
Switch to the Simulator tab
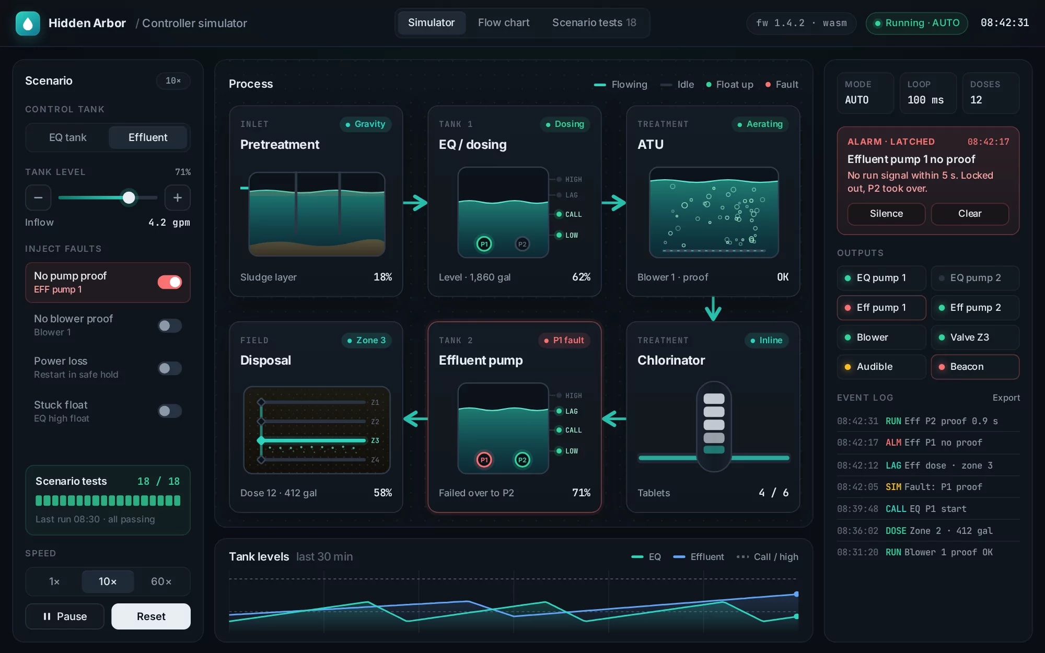point(431,23)
